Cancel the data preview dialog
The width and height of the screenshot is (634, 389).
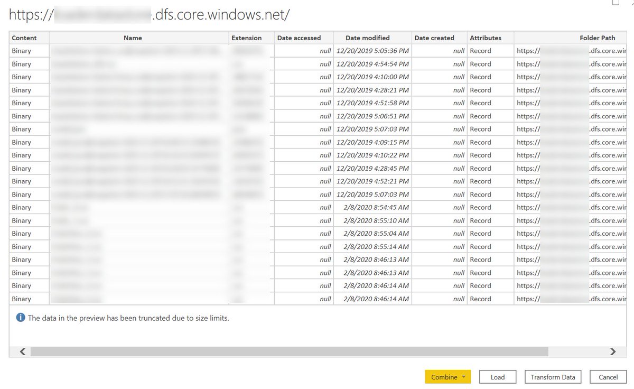tap(608, 377)
